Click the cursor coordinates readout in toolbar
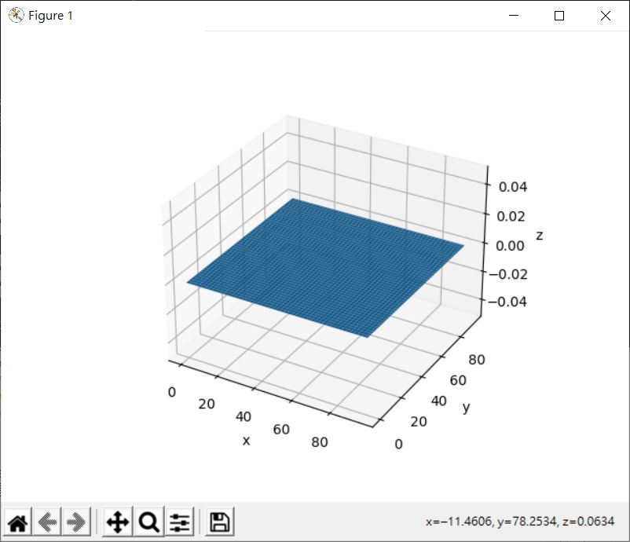Viewport: 630px width, 542px height. point(520,522)
